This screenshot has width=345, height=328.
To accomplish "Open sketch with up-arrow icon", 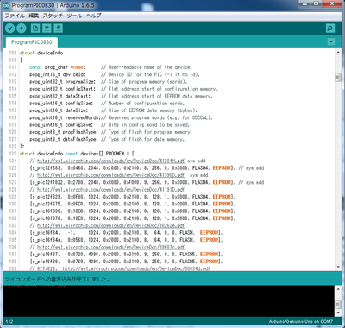I will click(x=47, y=28).
